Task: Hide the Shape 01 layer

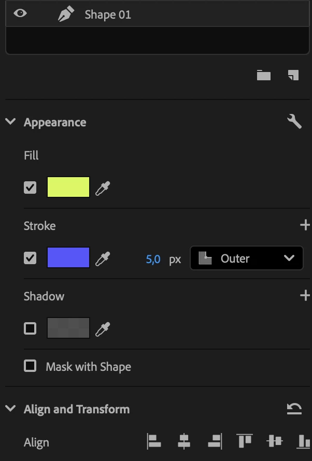Action: pos(20,13)
